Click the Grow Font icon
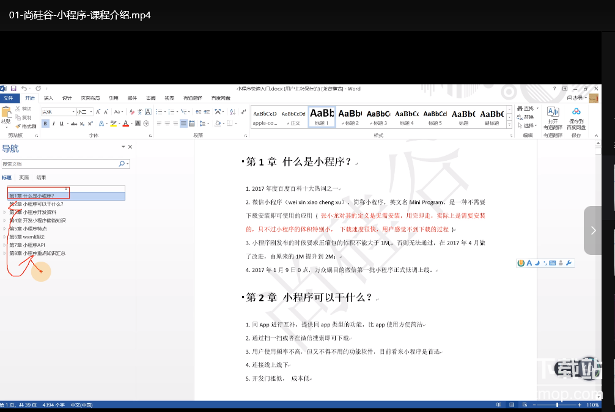This screenshot has height=412, width=615. pyautogui.click(x=98, y=112)
